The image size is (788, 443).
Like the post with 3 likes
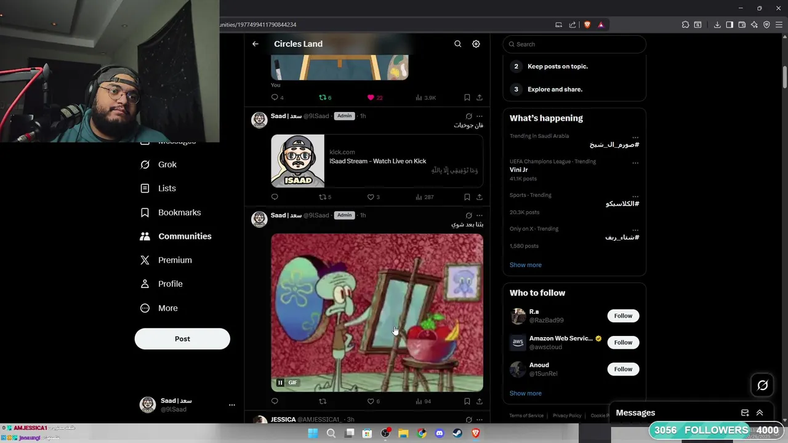point(374,197)
